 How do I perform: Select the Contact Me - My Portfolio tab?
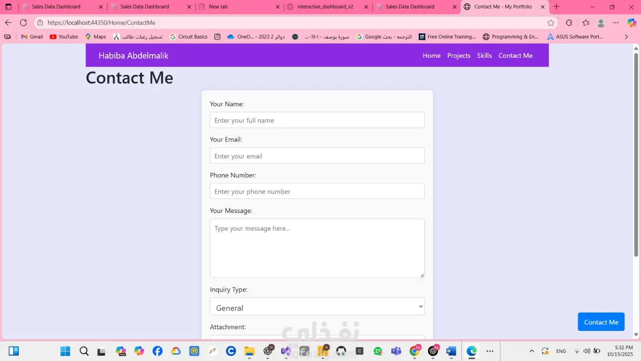[505, 7]
